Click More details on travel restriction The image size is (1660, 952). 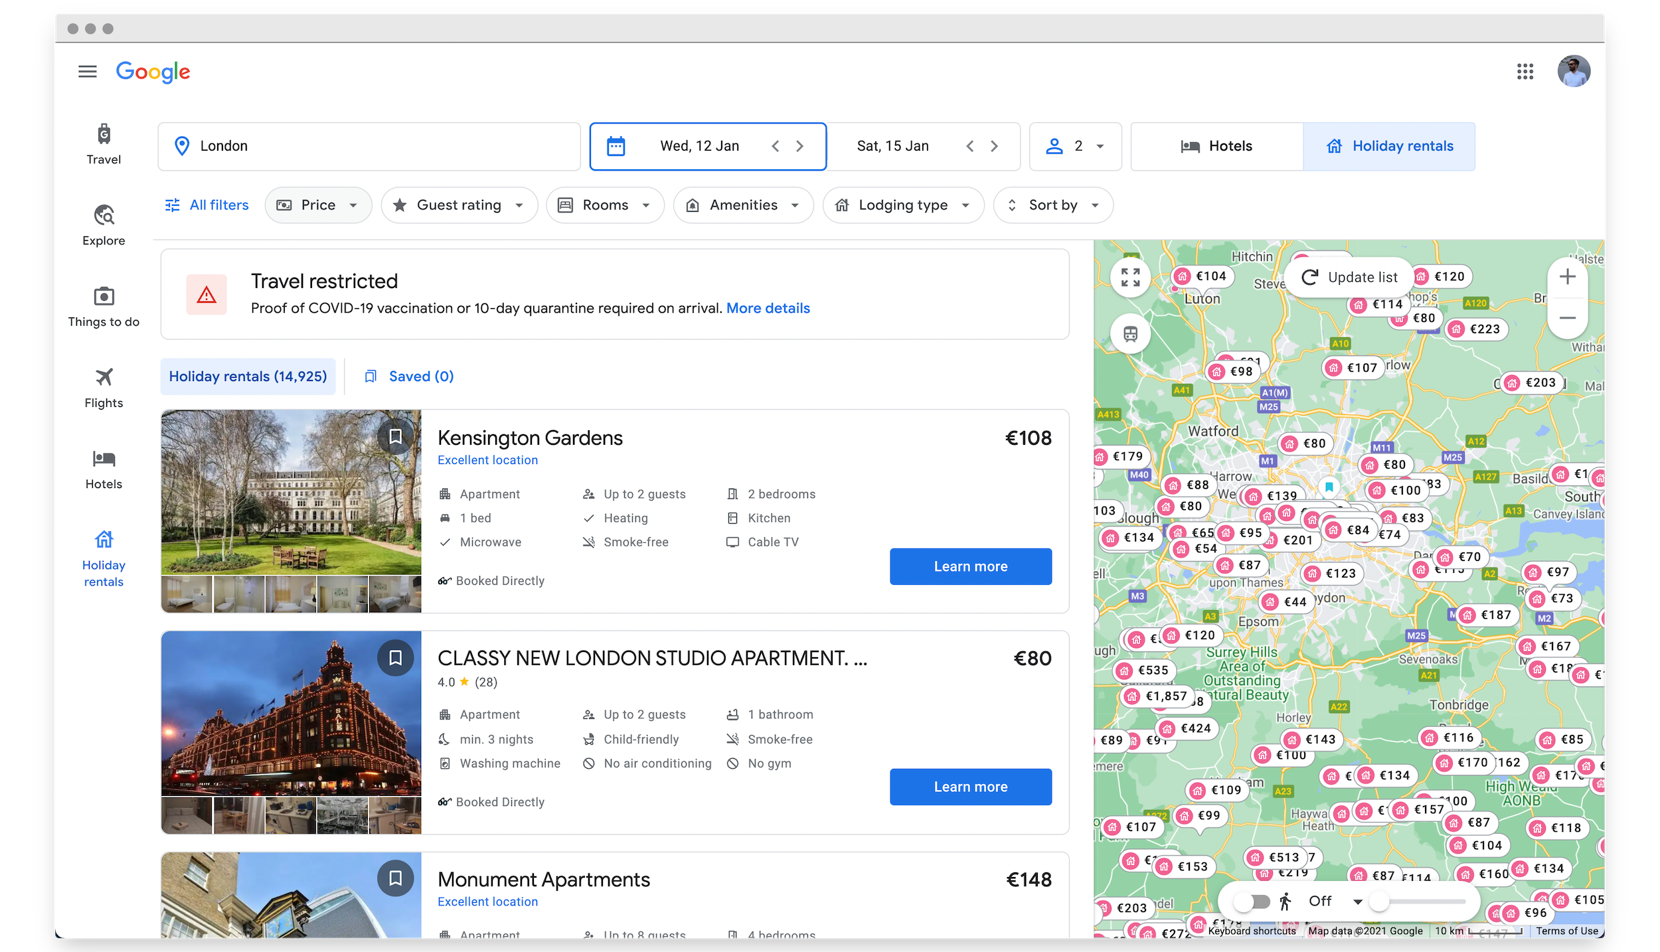pyautogui.click(x=768, y=308)
